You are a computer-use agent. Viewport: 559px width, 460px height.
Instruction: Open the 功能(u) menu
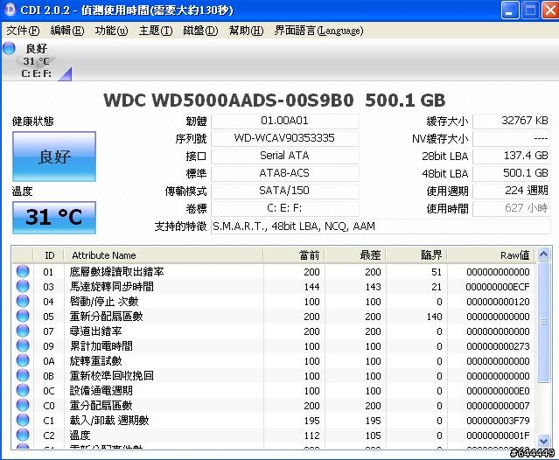tap(111, 31)
